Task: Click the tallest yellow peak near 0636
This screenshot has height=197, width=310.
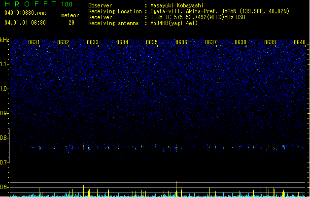Action: 176,189
